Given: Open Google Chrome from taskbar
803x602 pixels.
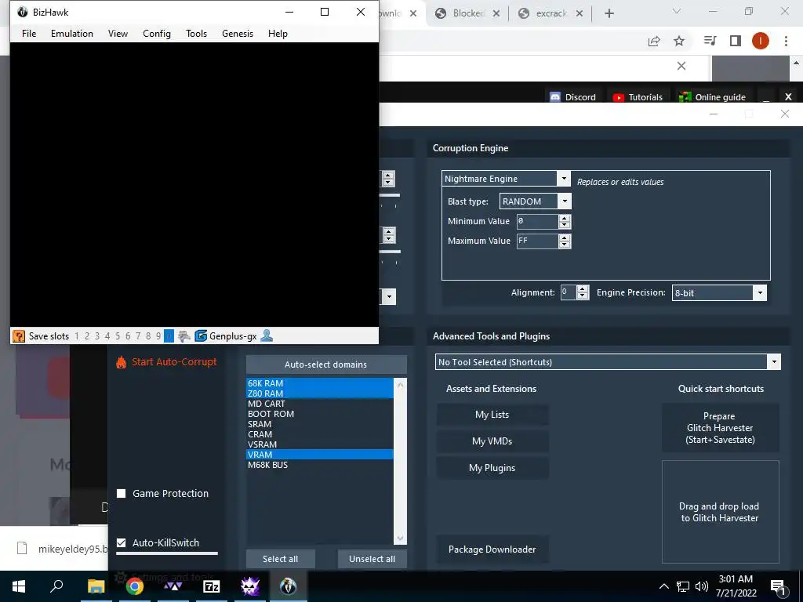Looking at the screenshot, I should (135, 586).
